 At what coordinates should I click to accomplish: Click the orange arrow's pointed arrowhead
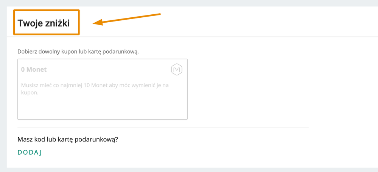pyautogui.click(x=98, y=23)
